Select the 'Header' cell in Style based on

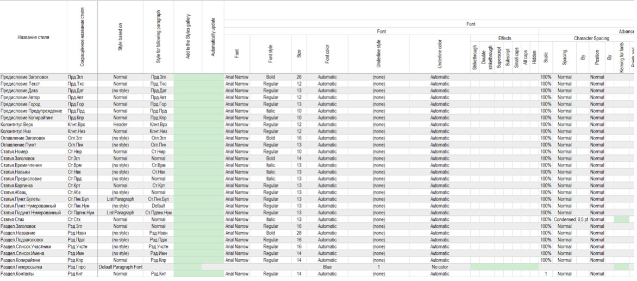coord(120,124)
